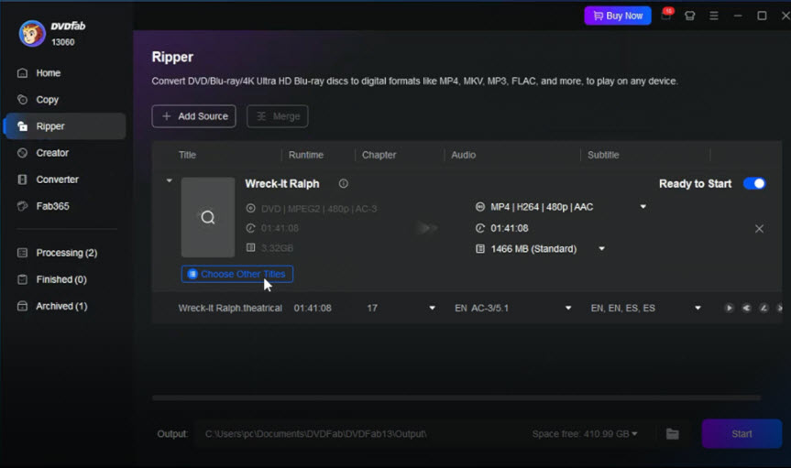Open the output folder icon
The width and height of the screenshot is (791, 468).
point(673,434)
